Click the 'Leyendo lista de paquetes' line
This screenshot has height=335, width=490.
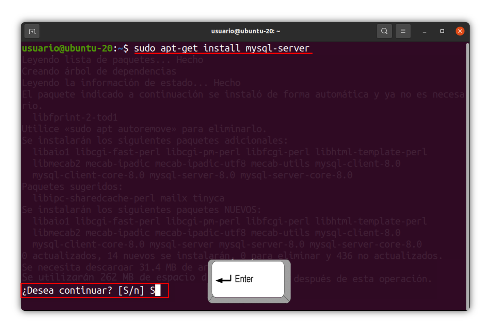pyautogui.click(x=112, y=60)
